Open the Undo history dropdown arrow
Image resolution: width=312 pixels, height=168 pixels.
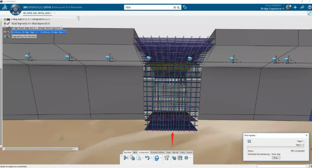click(152, 158)
